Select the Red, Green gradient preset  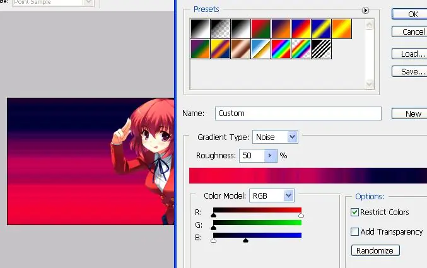pyautogui.click(x=260, y=28)
